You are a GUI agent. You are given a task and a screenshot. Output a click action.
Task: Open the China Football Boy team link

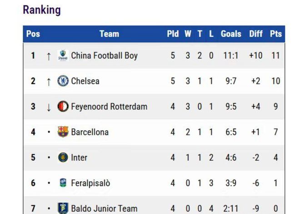click(104, 56)
